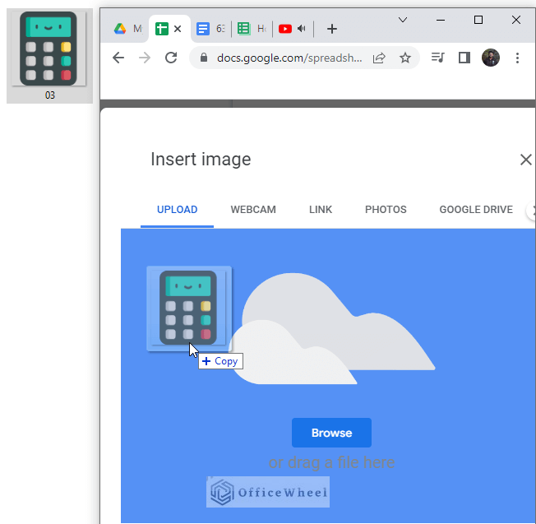Reload the current page

coord(171,58)
